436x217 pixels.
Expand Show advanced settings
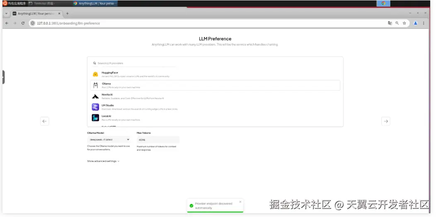click(103, 161)
